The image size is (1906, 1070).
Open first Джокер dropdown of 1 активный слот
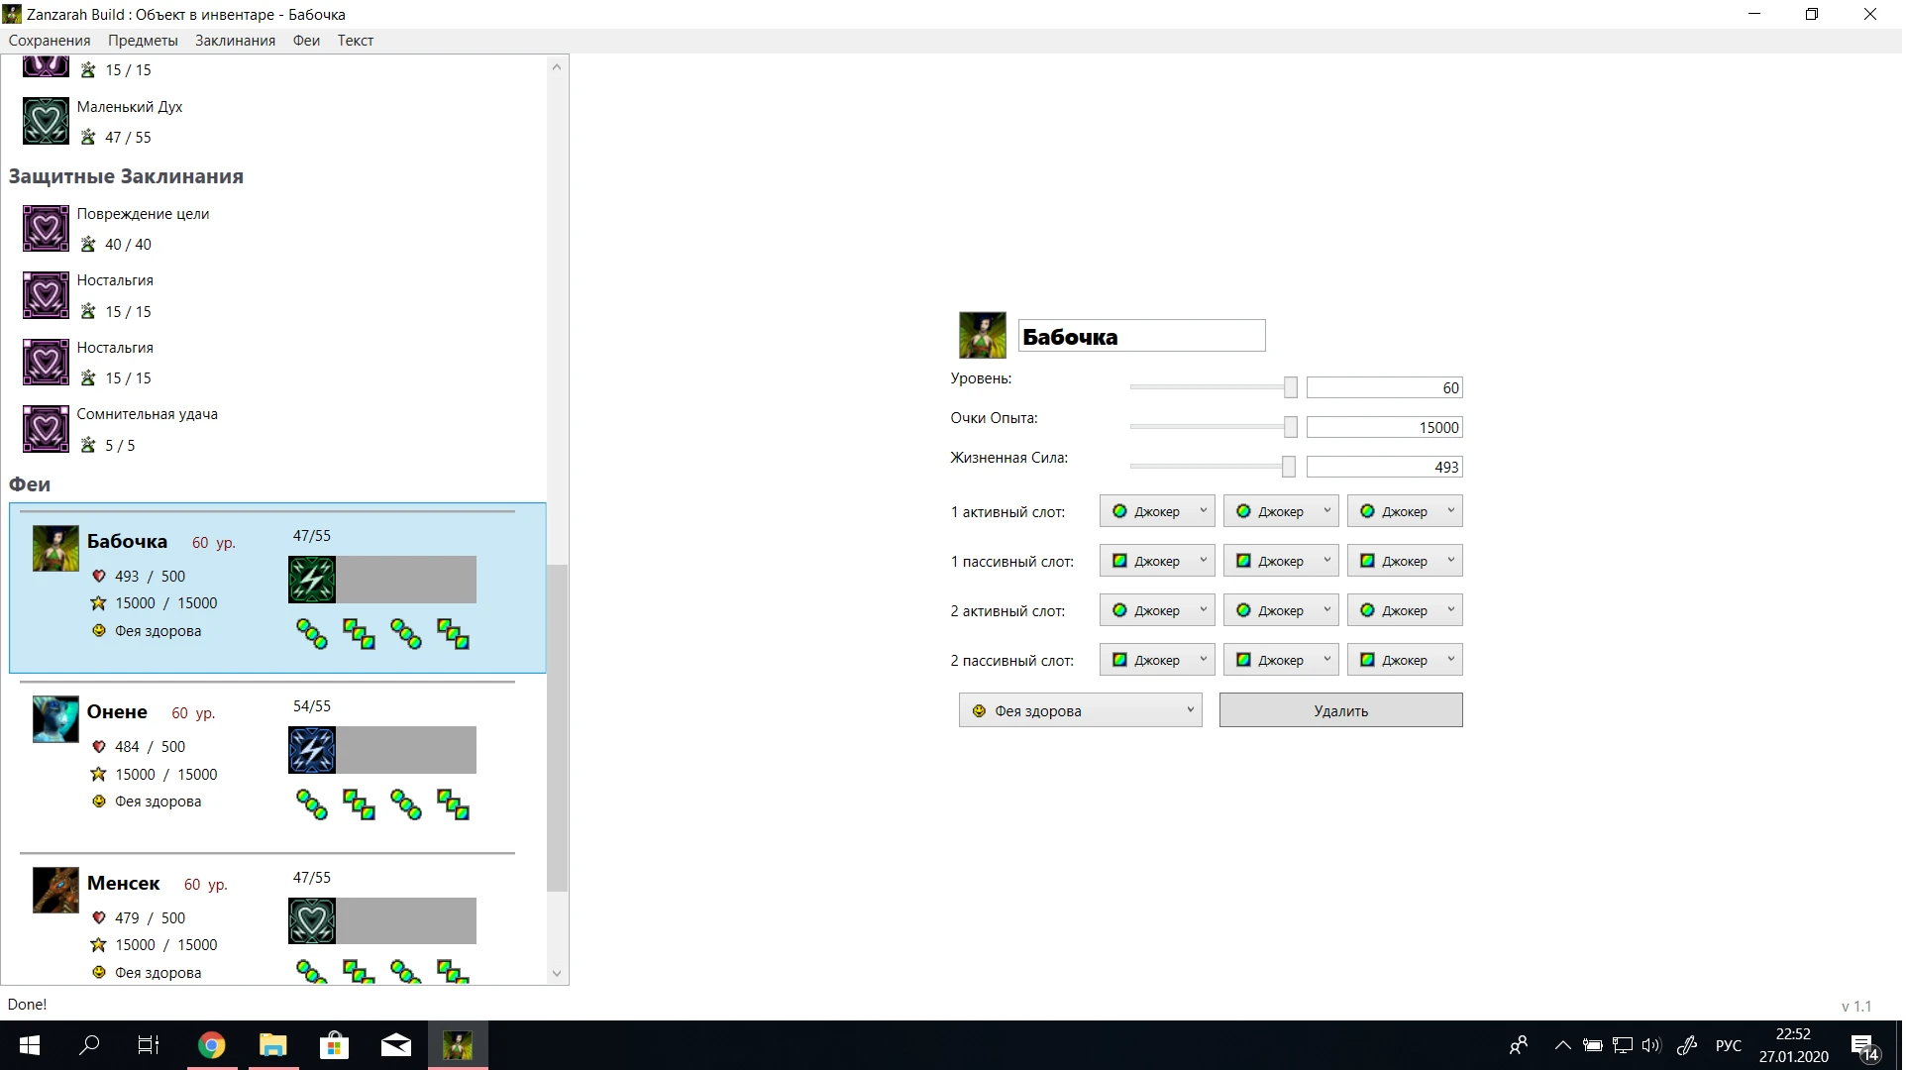pos(1156,511)
